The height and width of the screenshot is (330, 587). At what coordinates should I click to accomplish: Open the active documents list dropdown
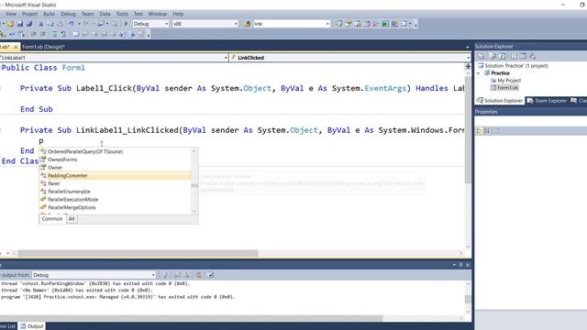point(468,47)
